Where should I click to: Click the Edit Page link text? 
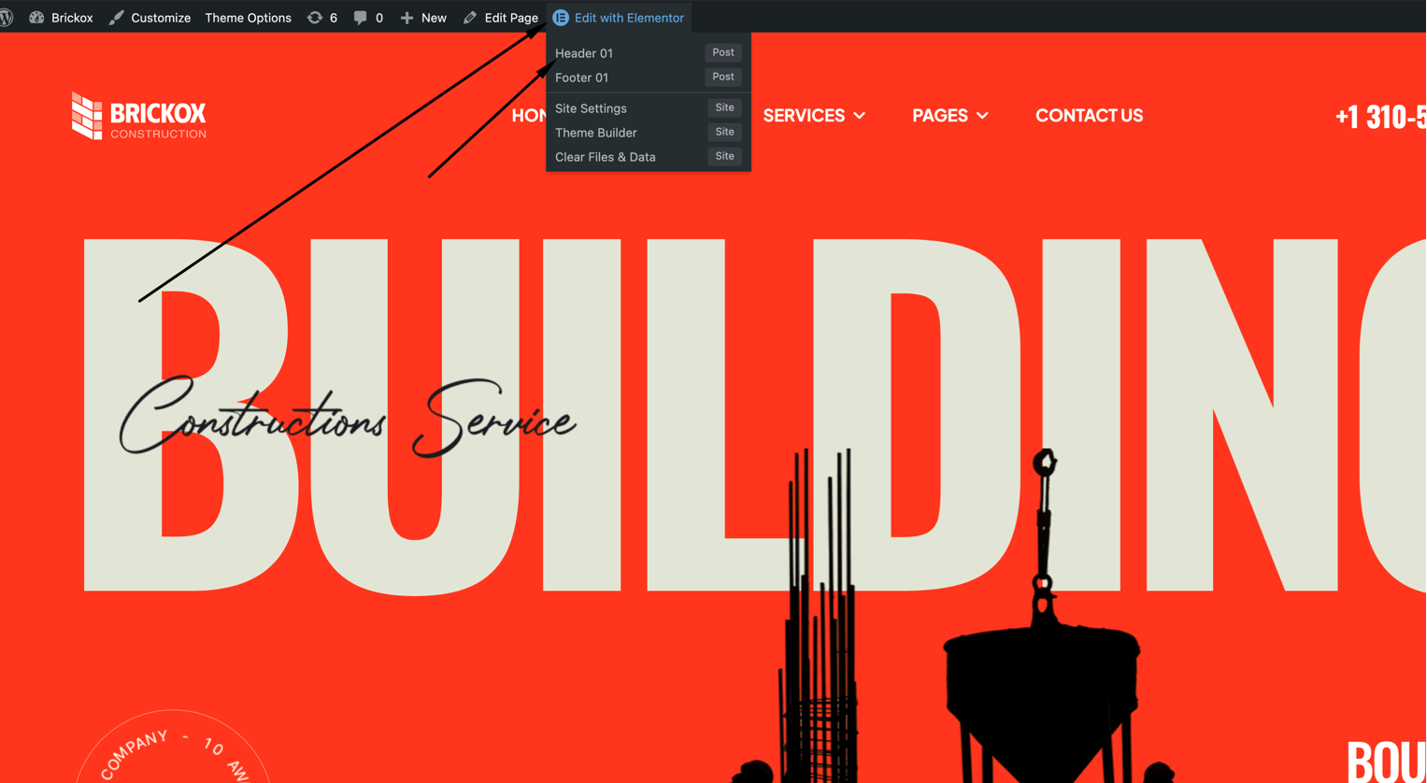511,18
